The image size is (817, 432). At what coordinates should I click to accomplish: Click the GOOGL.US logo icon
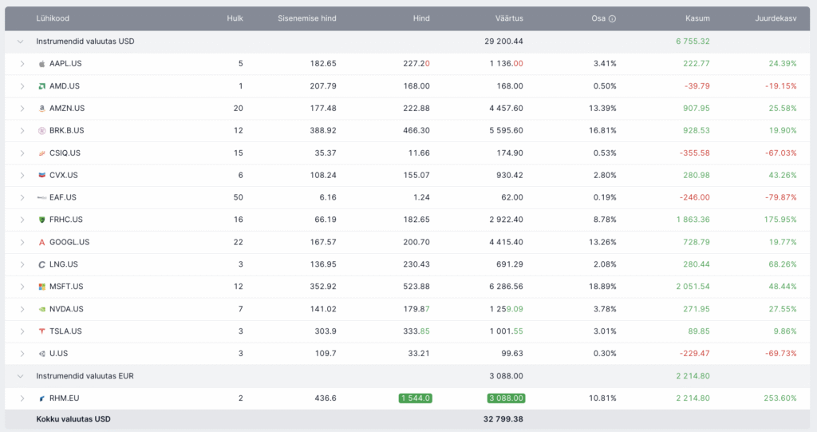pos(41,242)
